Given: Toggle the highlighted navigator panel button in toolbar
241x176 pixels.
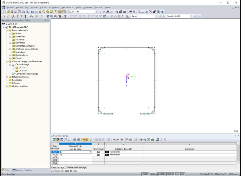Looking at the screenshot, I should pos(60,12).
